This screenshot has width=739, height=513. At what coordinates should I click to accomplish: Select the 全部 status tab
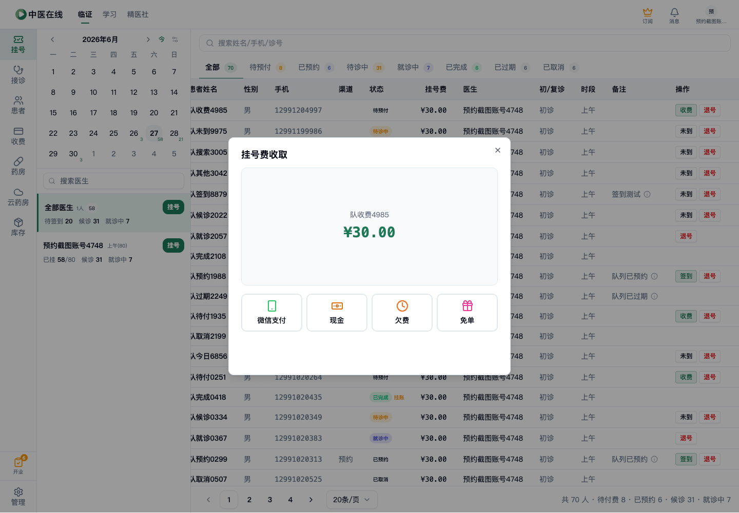pos(220,67)
